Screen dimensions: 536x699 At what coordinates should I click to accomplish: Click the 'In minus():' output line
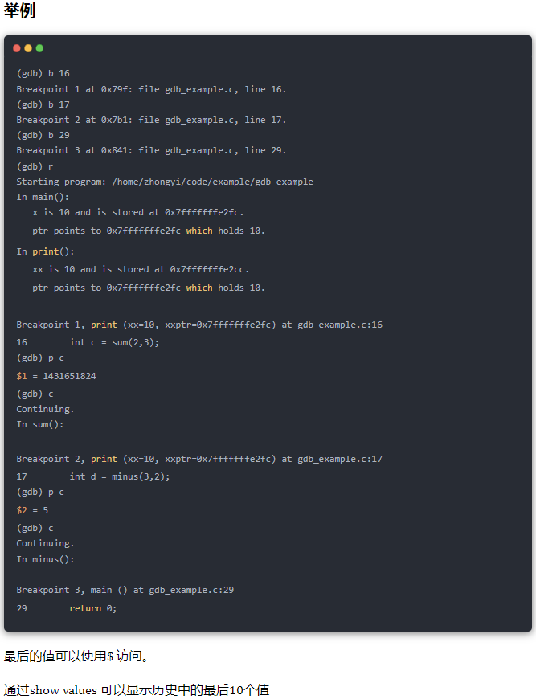click(x=46, y=559)
